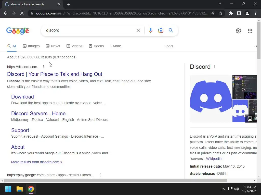Open volume speaker tray icon
Viewport: 261px width, 195px height.
pos(236,189)
